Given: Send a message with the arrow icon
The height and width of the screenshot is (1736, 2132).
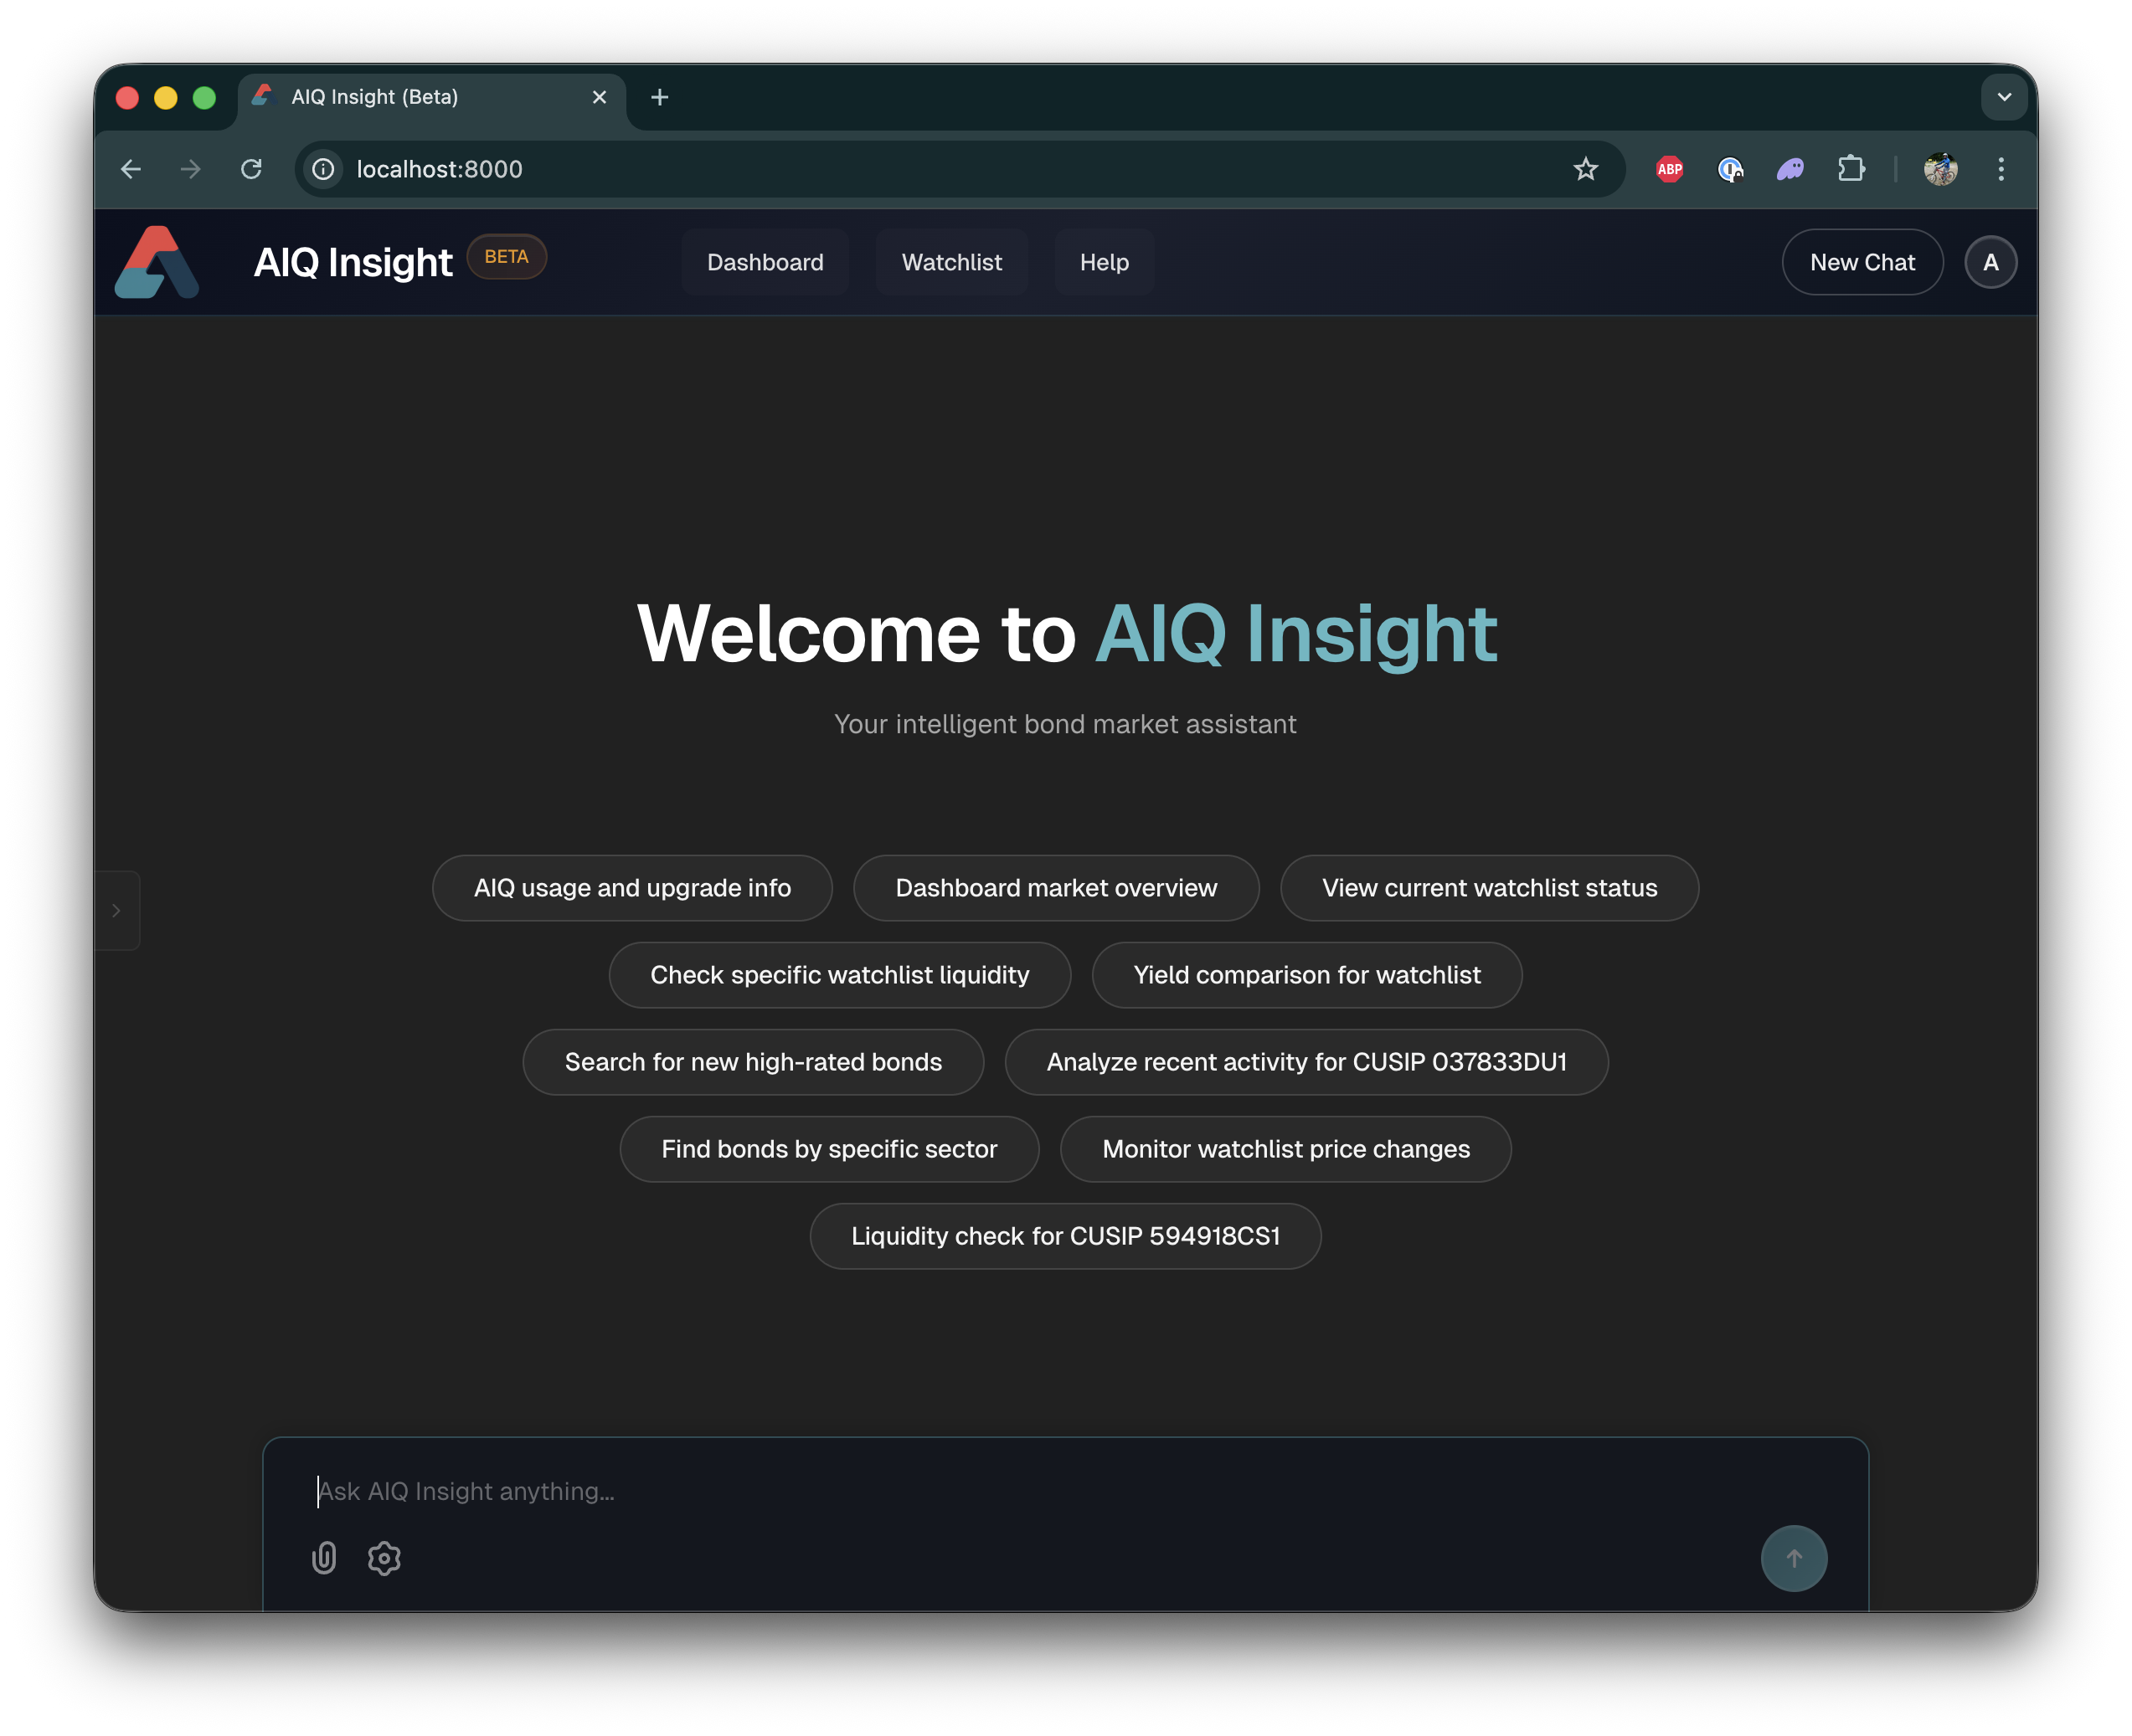Looking at the screenshot, I should pos(1793,1558).
